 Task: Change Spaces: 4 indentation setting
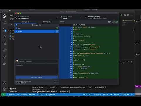(x=98, y=95)
